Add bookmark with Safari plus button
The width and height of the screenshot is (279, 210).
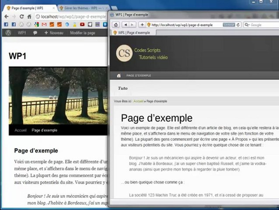tap(142, 25)
